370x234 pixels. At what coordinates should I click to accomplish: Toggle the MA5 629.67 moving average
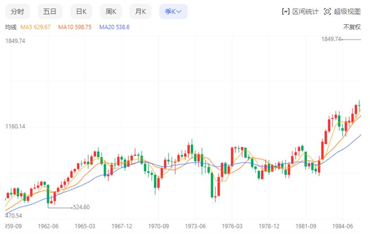click(x=36, y=27)
